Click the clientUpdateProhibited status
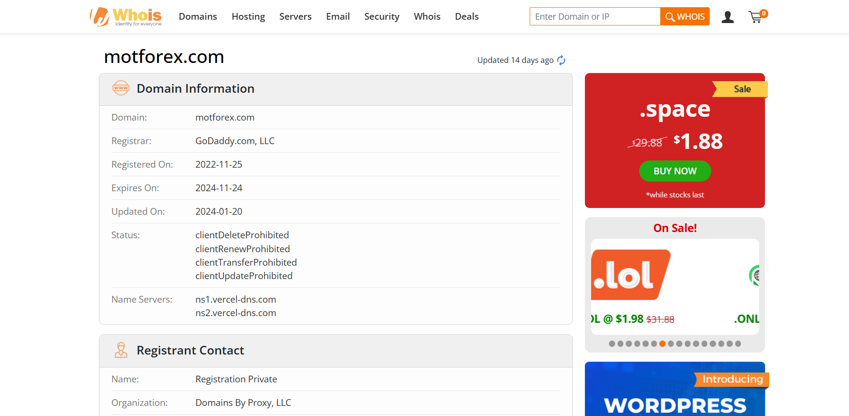The width and height of the screenshot is (849, 416). [x=244, y=276]
